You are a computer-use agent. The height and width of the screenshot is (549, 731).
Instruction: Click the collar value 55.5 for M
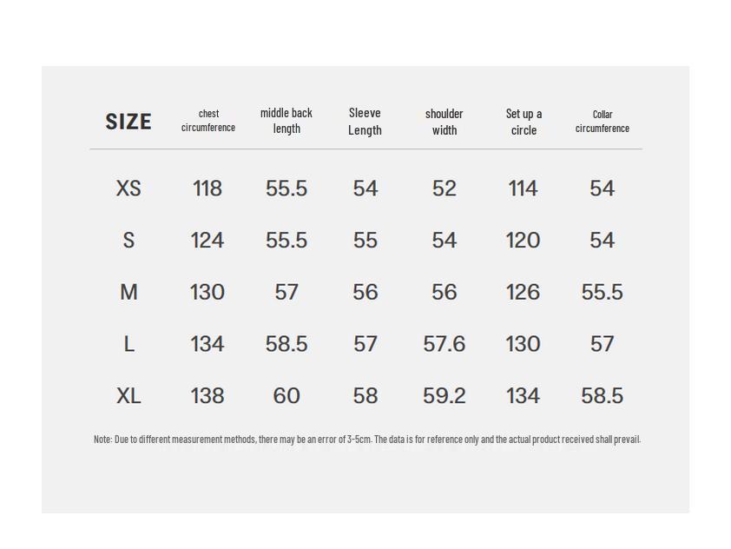[x=602, y=293]
